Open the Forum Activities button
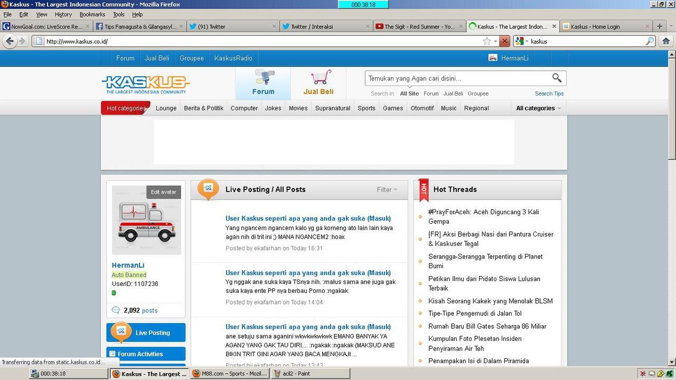 146,354
